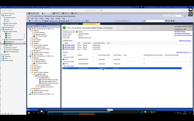Click the video progress bar
This screenshot has width=194, height=121.
[93, 112]
